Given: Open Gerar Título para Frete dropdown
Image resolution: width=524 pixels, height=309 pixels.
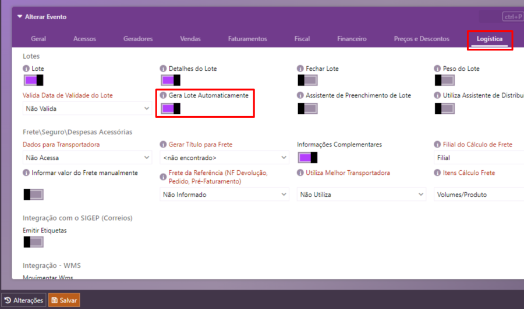Looking at the screenshot, I should point(224,157).
